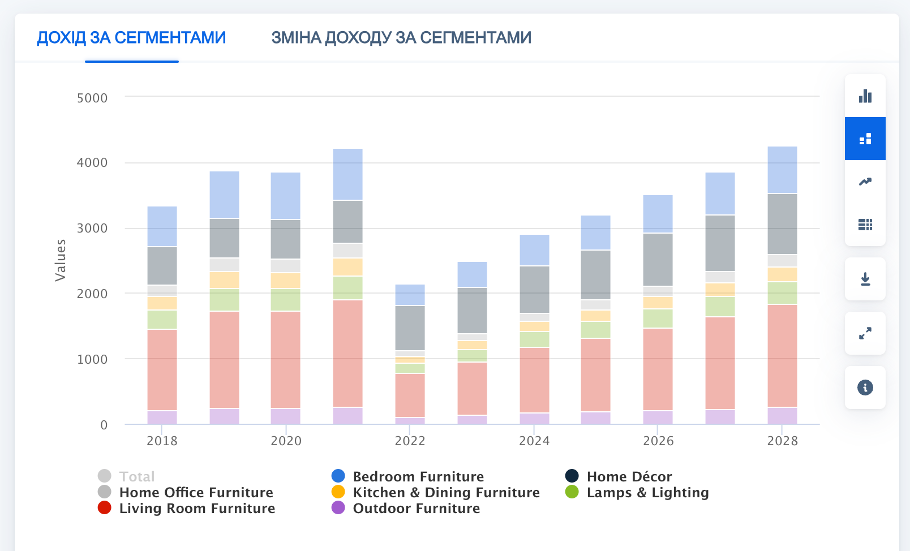The width and height of the screenshot is (910, 551).
Task: Toggle Bedroom Furniture legend item
Action: tap(418, 476)
